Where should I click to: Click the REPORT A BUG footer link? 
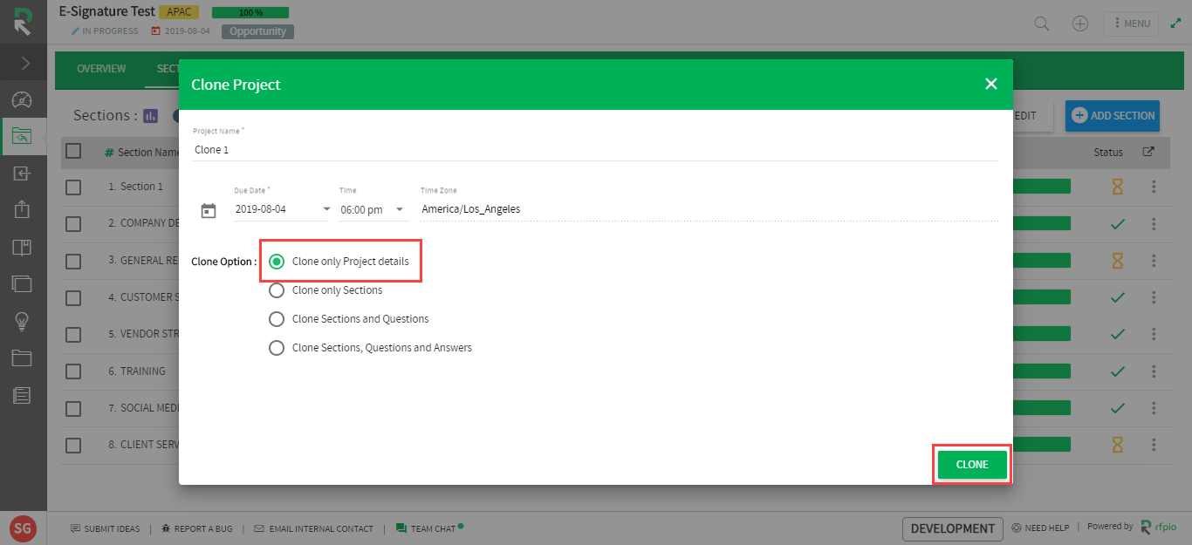click(x=196, y=528)
